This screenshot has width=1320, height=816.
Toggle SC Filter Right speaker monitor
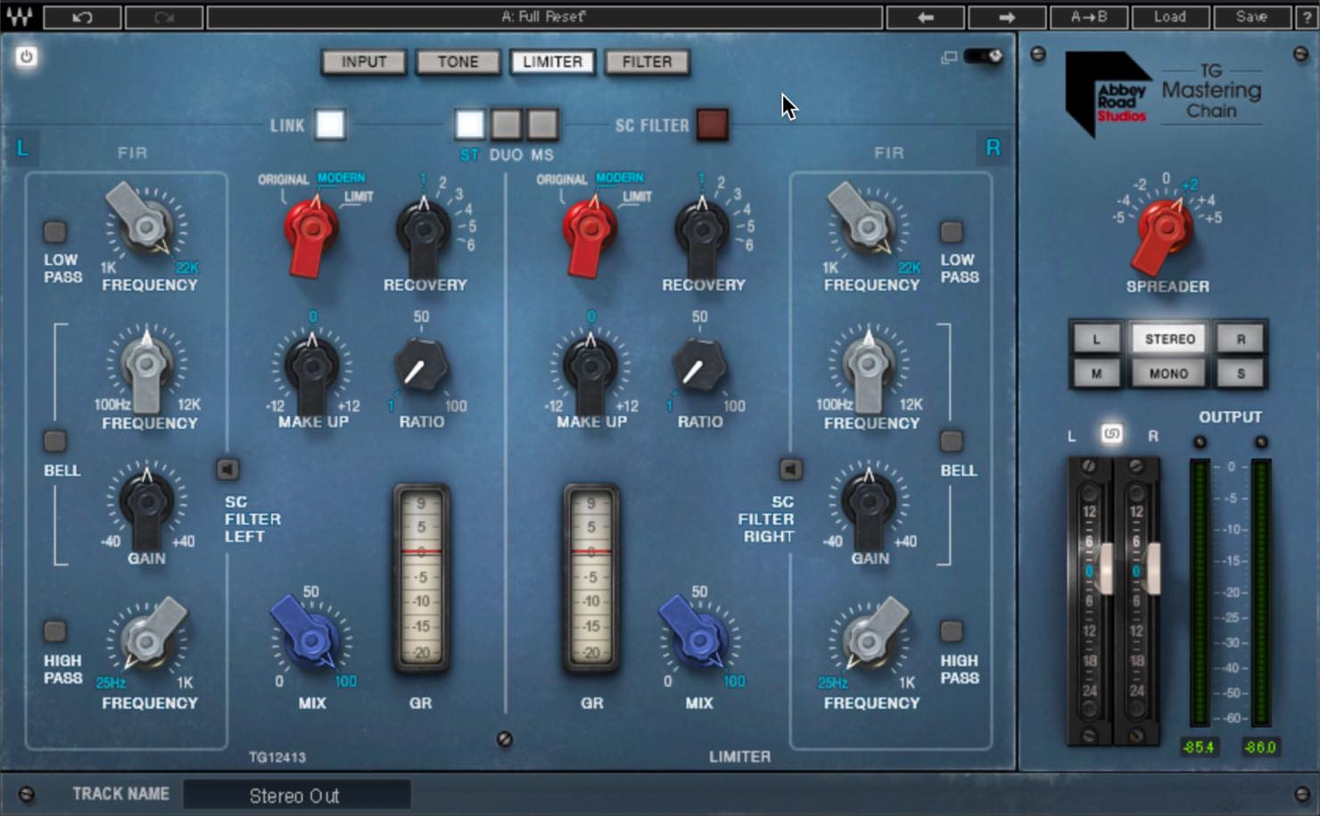coord(790,469)
